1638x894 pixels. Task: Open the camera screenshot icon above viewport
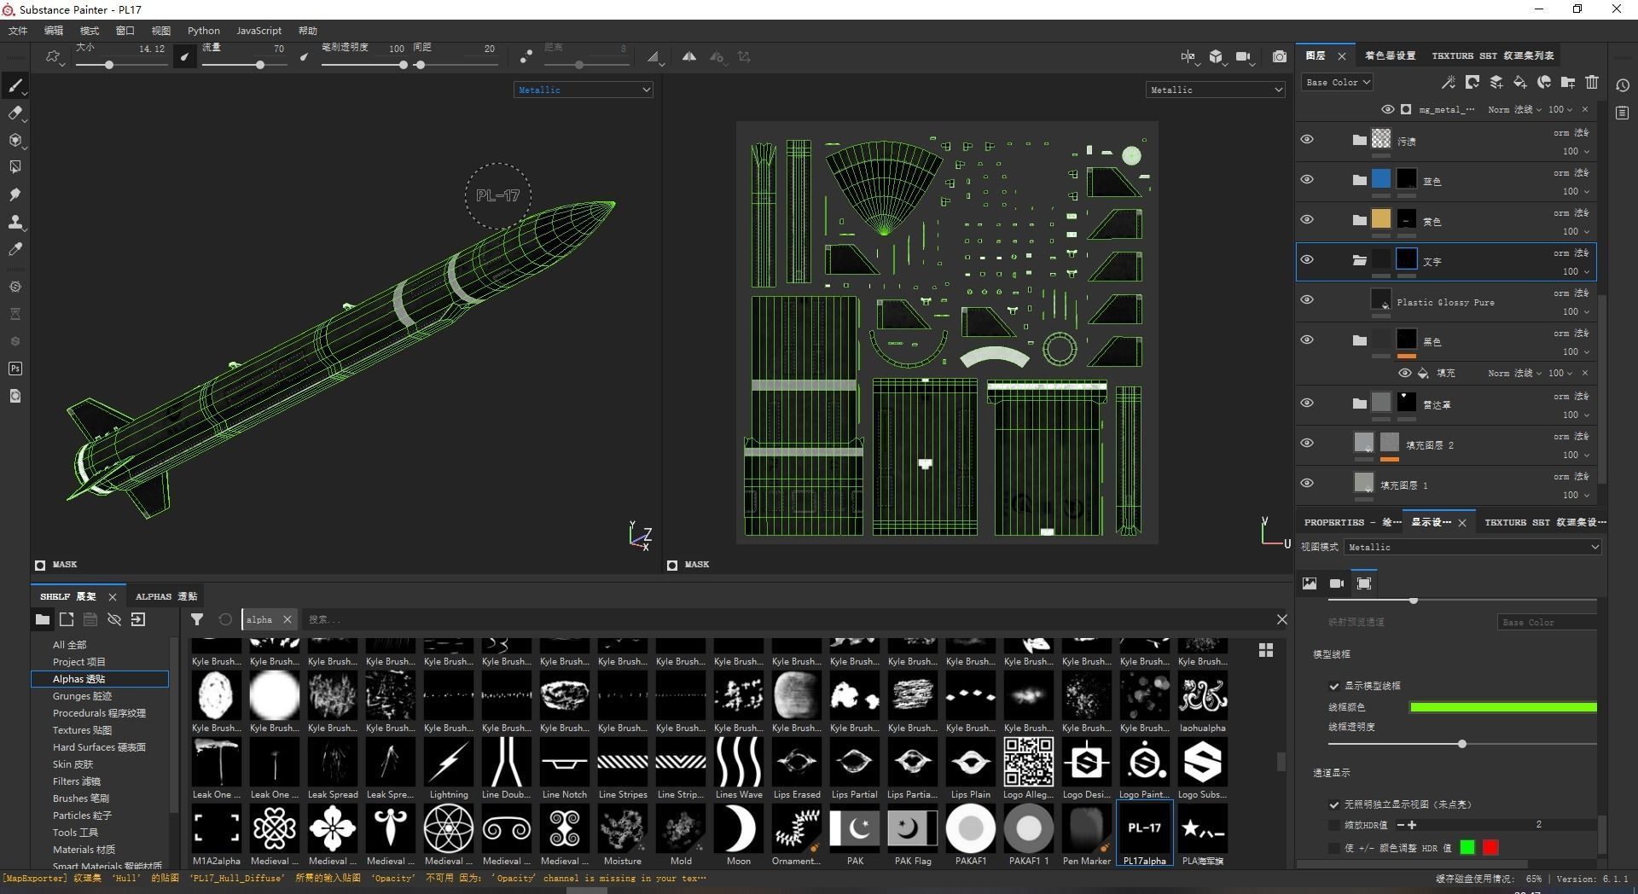[x=1279, y=56]
